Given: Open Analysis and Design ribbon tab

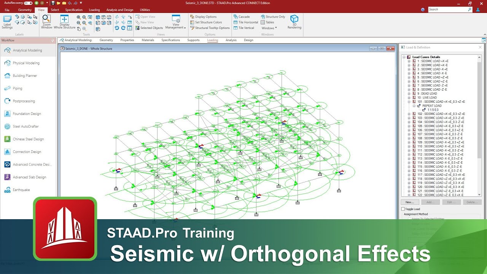Looking at the screenshot, I should 120,10.
